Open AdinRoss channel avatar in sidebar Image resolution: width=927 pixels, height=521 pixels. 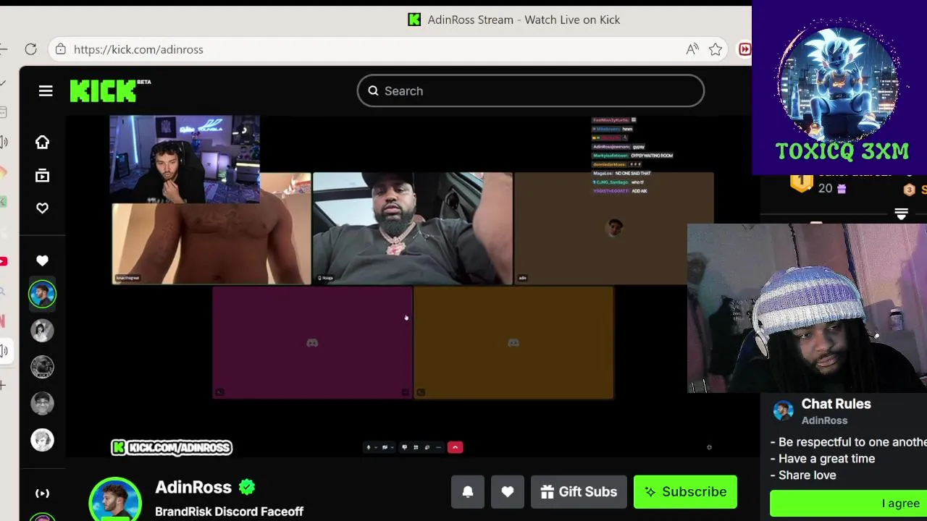(x=42, y=294)
